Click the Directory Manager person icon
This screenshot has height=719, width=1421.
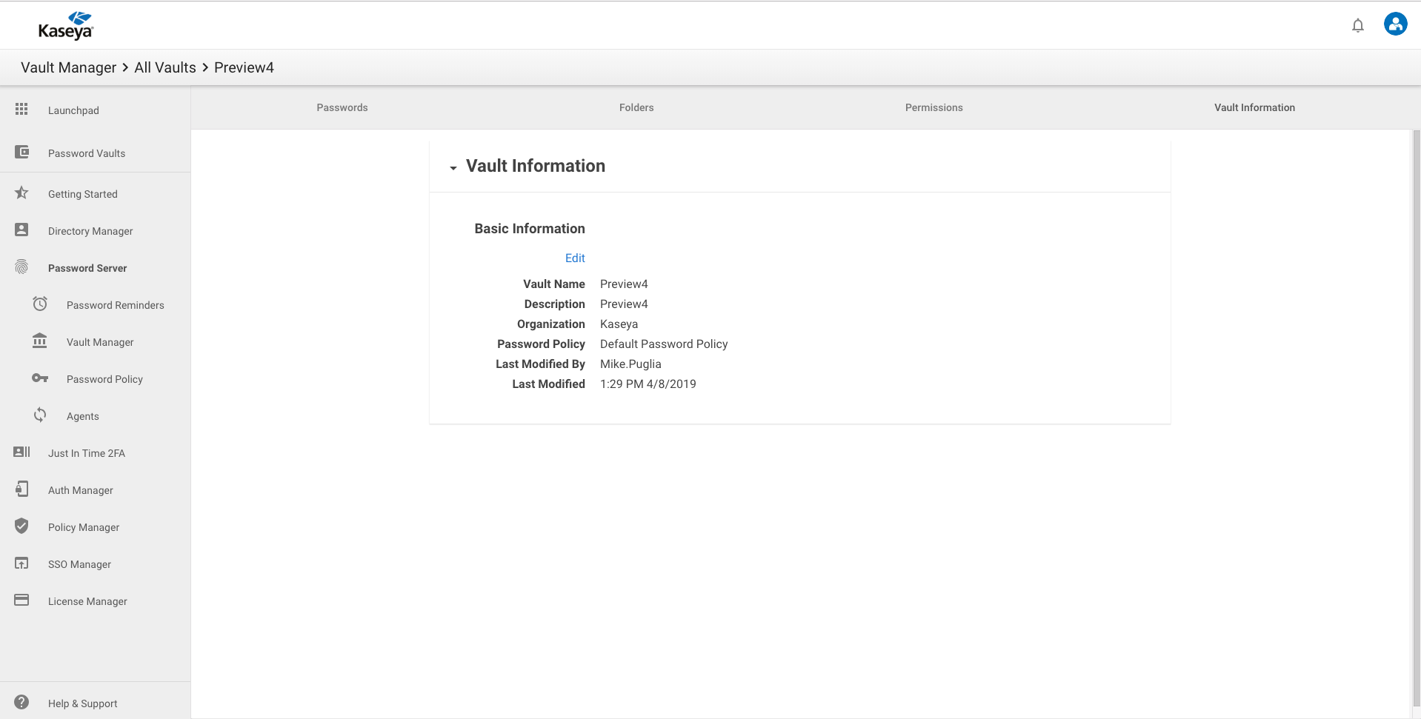coord(21,230)
